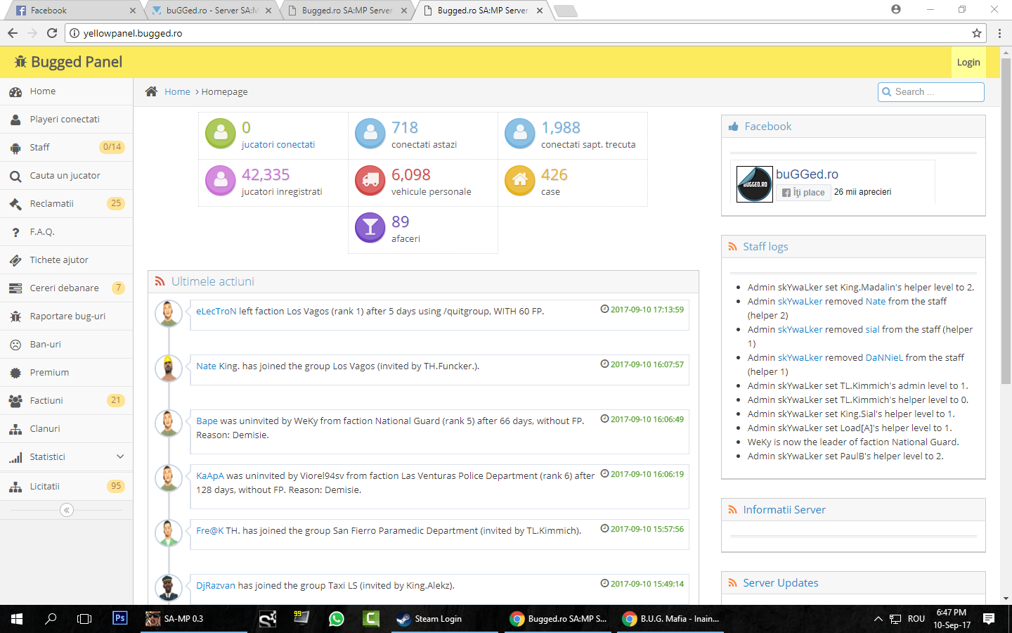Screen dimensions: 1012x633
Task: Open Ban-uri sad face icon
Action: 15,345
